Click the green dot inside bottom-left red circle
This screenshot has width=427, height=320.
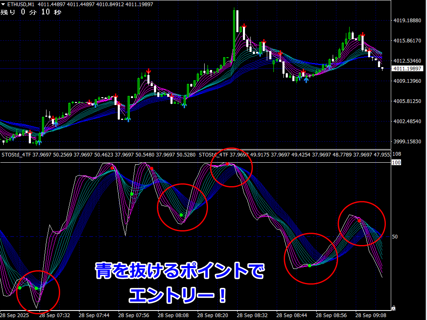(x=36, y=288)
